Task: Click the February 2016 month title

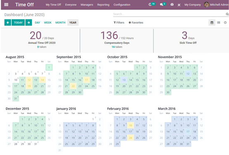Action: pyautogui.click(x=118, y=109)
